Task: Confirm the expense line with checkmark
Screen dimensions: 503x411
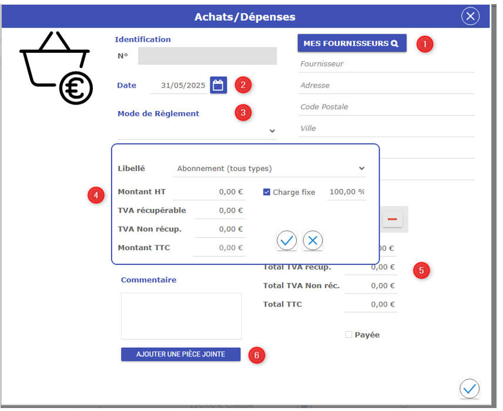Action: click(x=287, y=240)
